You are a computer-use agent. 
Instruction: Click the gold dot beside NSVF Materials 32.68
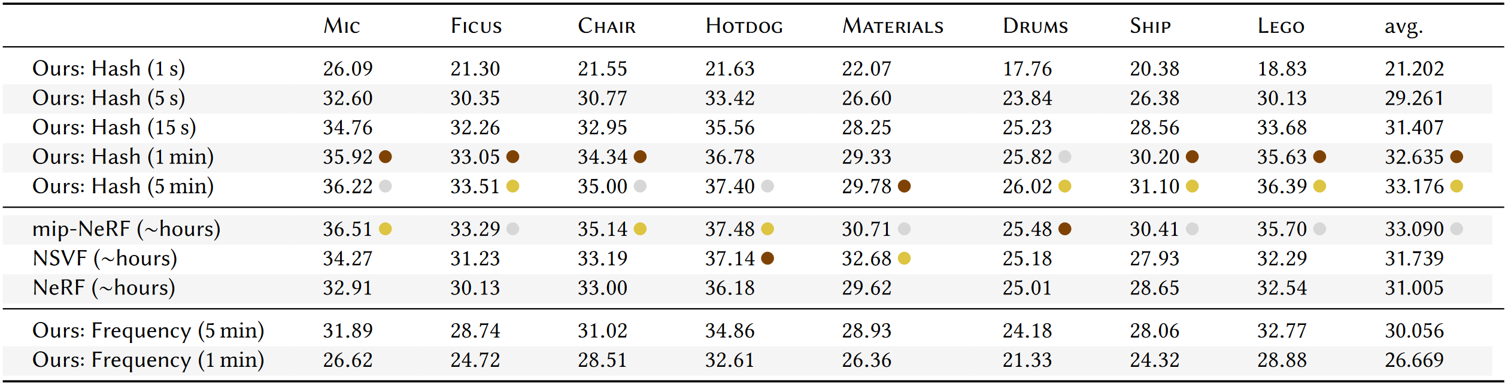[x=904, y=258]
